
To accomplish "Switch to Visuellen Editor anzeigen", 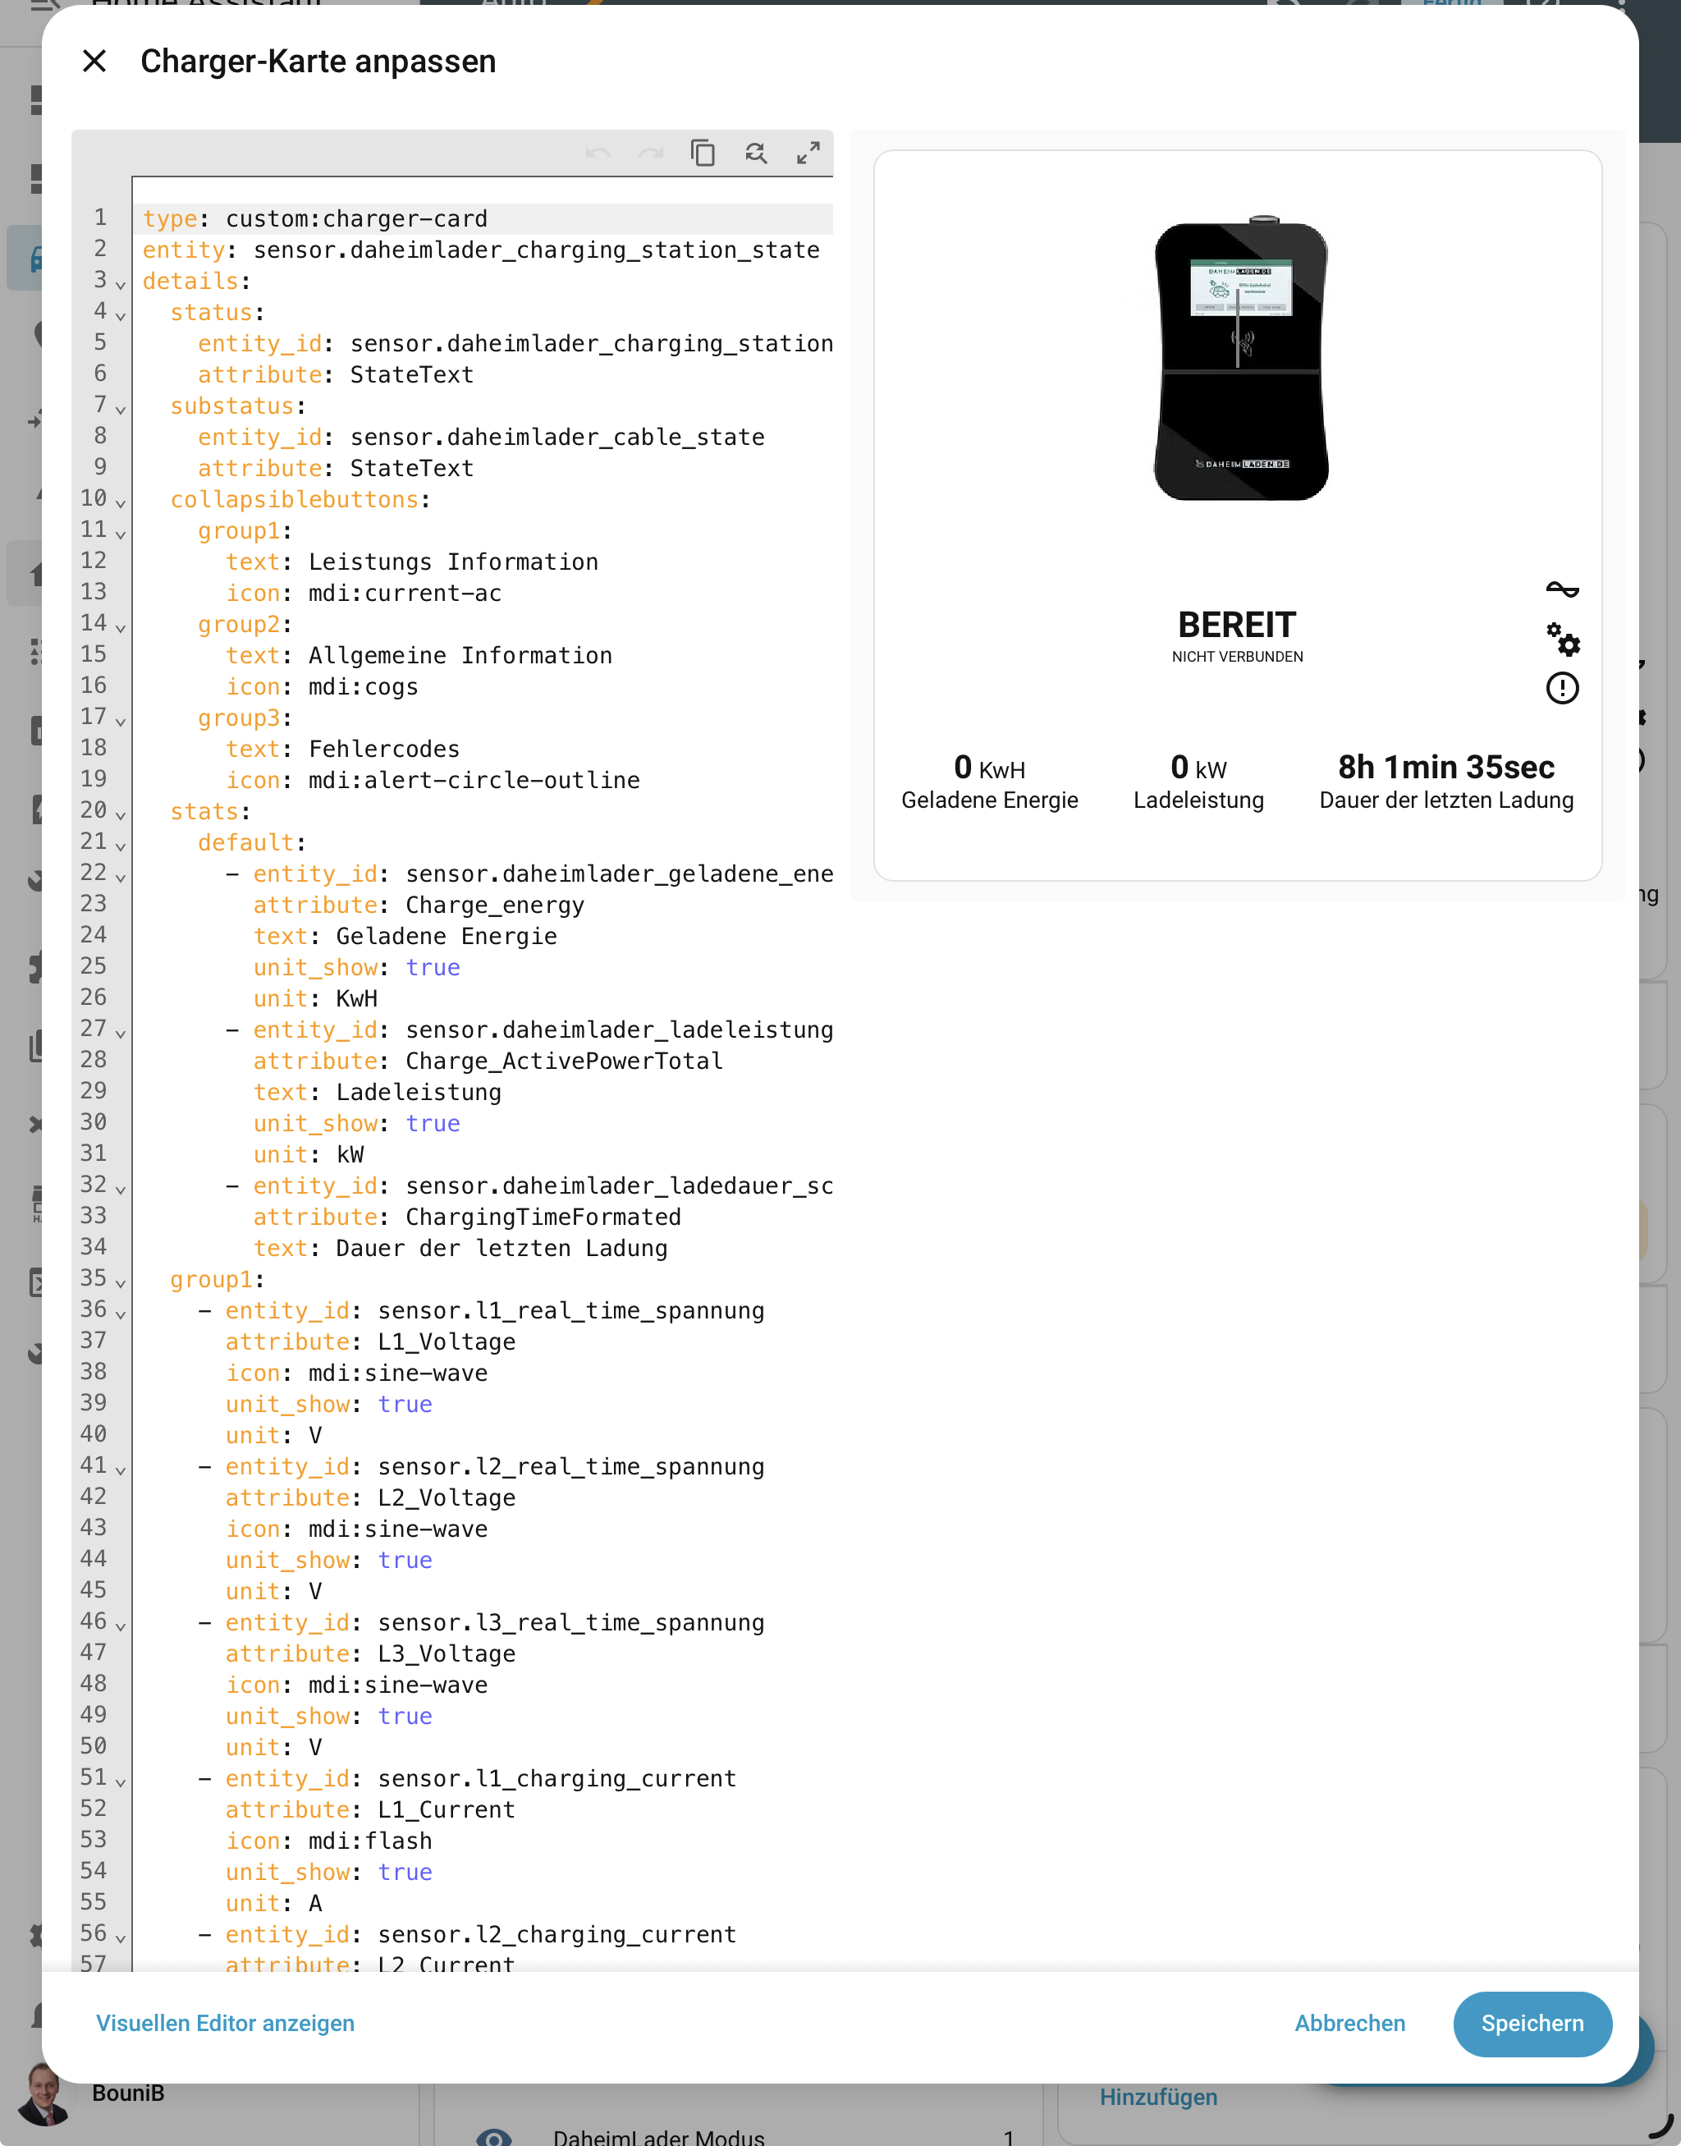I will click(x=226, y=2023).
